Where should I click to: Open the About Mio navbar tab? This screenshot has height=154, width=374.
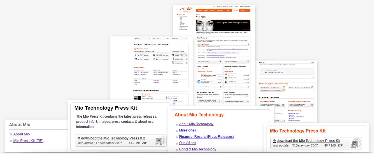click(243, 10)
